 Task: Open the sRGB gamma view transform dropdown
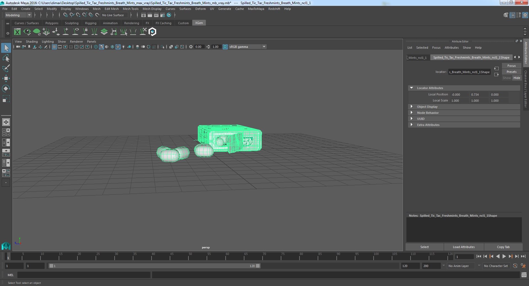pyautogui.click(x=247, y=47)
